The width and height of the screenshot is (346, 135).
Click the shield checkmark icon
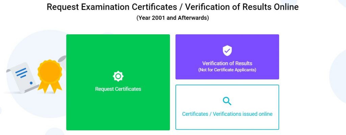[x=227, y=51]
